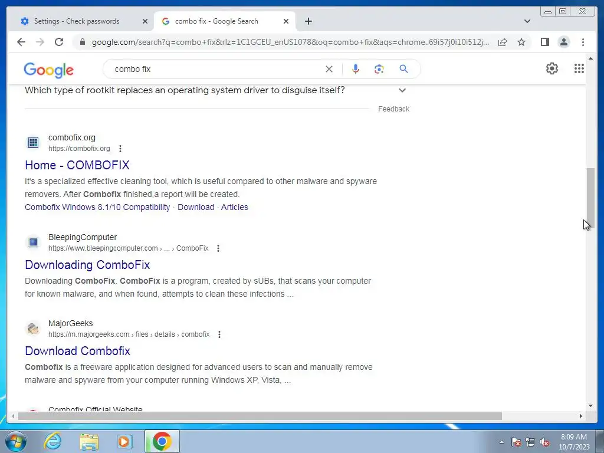Viewport: 604px width, 453px height.
Task: Click the blue magnifier search button
Action: (403, 69)
